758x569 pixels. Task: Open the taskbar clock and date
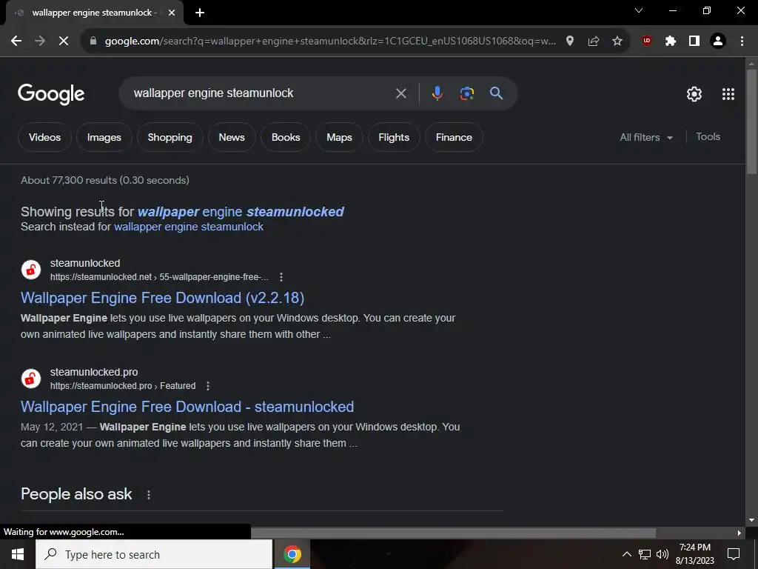click(x=695, y=554)
